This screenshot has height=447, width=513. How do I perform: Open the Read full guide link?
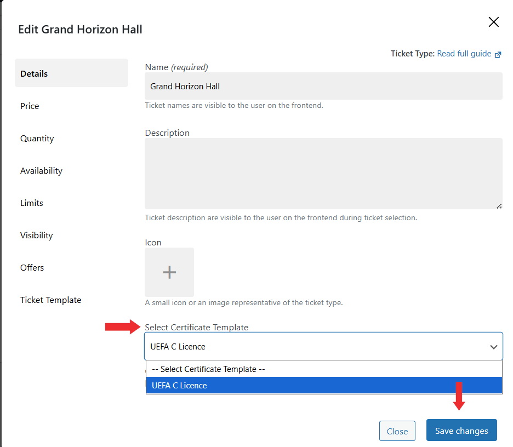click(464, 54)
